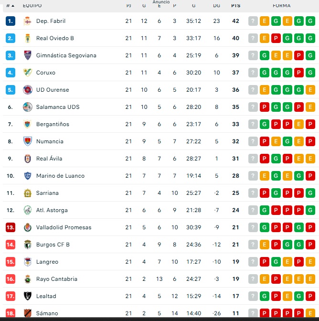Click the UD Ourense crest icon
This screenshot has height=321, width=319.
(x=27, y=90)
